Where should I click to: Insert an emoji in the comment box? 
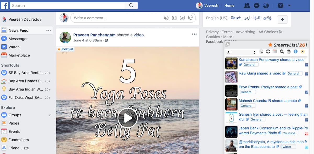[166, 18]
